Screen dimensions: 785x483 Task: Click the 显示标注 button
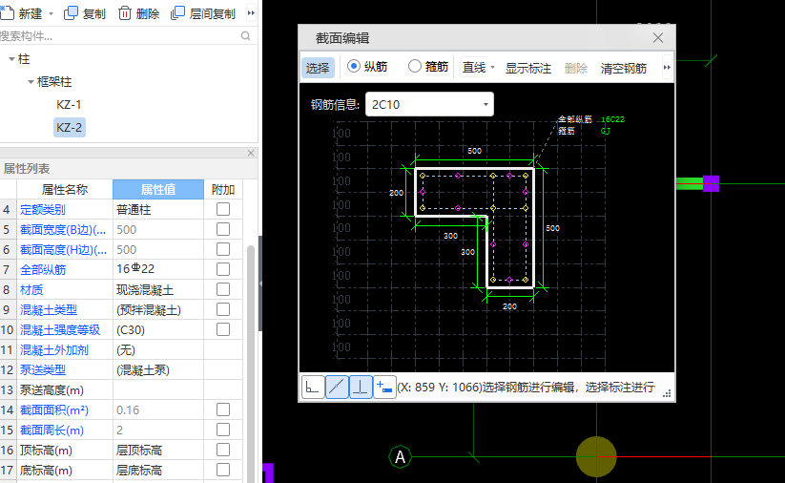(x=528, y=68)
